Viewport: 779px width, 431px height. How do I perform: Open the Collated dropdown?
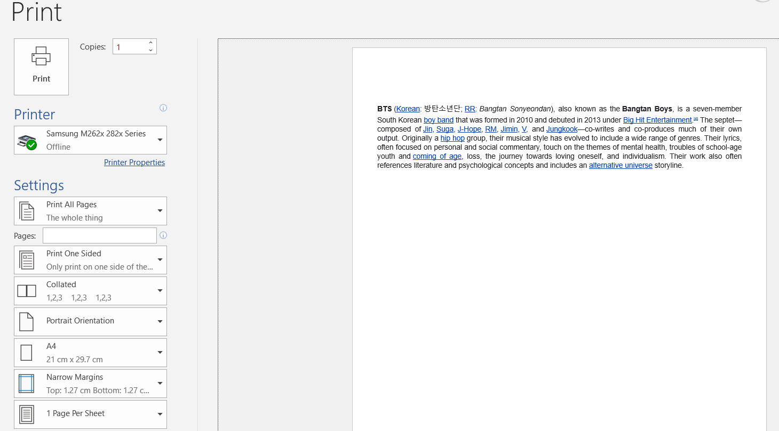coord(90,291)
